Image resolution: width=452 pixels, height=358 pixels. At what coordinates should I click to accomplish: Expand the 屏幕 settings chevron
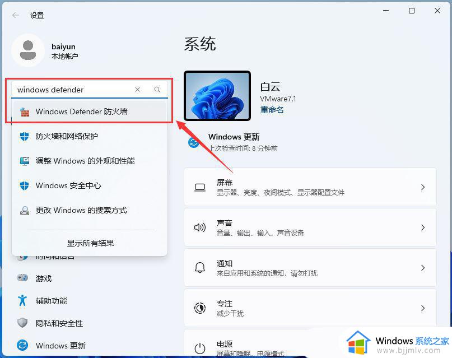point(423,187)
